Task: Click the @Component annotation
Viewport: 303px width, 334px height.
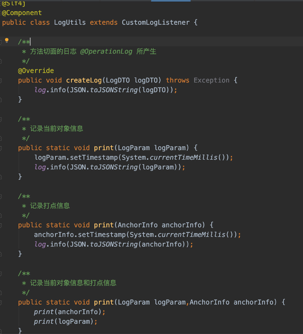Action: pyautogui.click(x=22, y=13)
